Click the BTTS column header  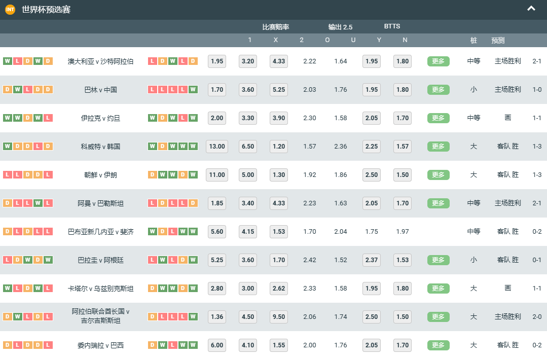point(392,27)
